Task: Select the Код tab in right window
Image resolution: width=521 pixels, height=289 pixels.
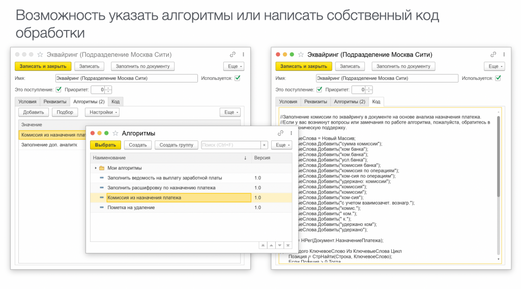Action: [x=376, y=102]
